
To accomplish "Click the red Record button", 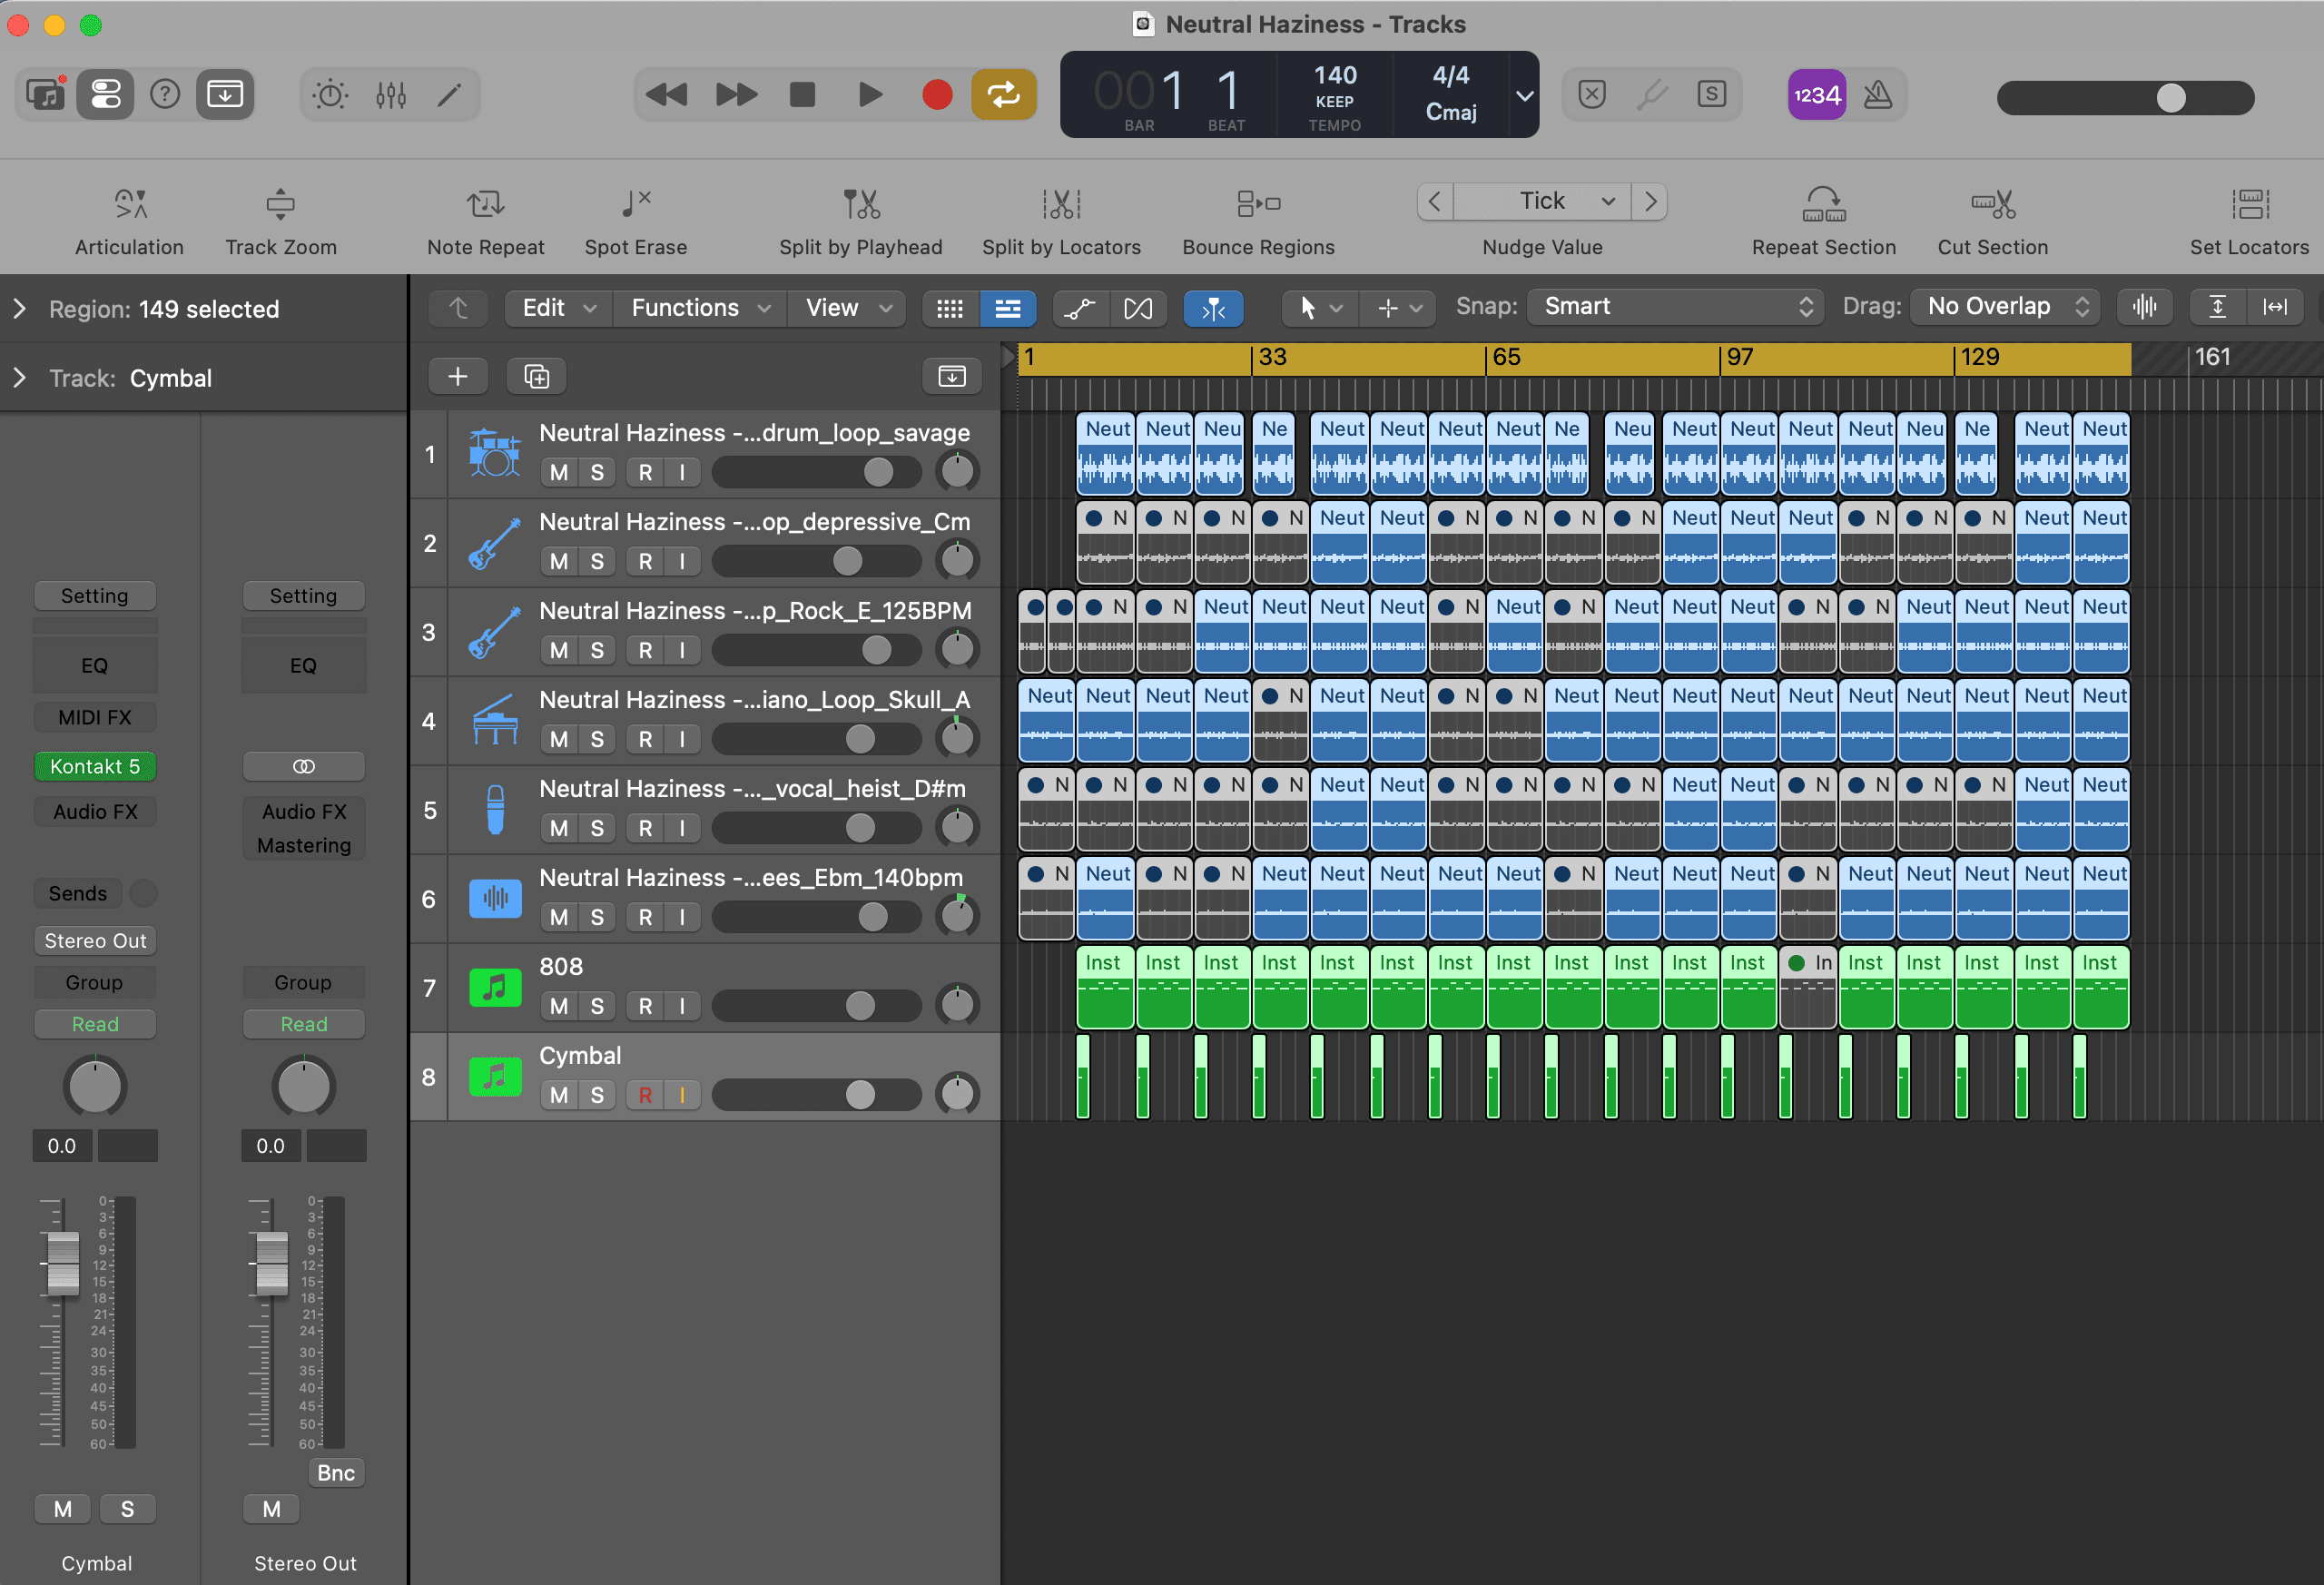I will 937,95.
